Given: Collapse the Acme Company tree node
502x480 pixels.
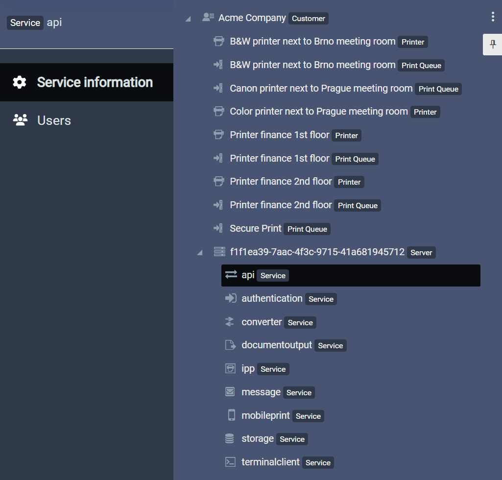Looking at the screenshot, I should 188,18.
